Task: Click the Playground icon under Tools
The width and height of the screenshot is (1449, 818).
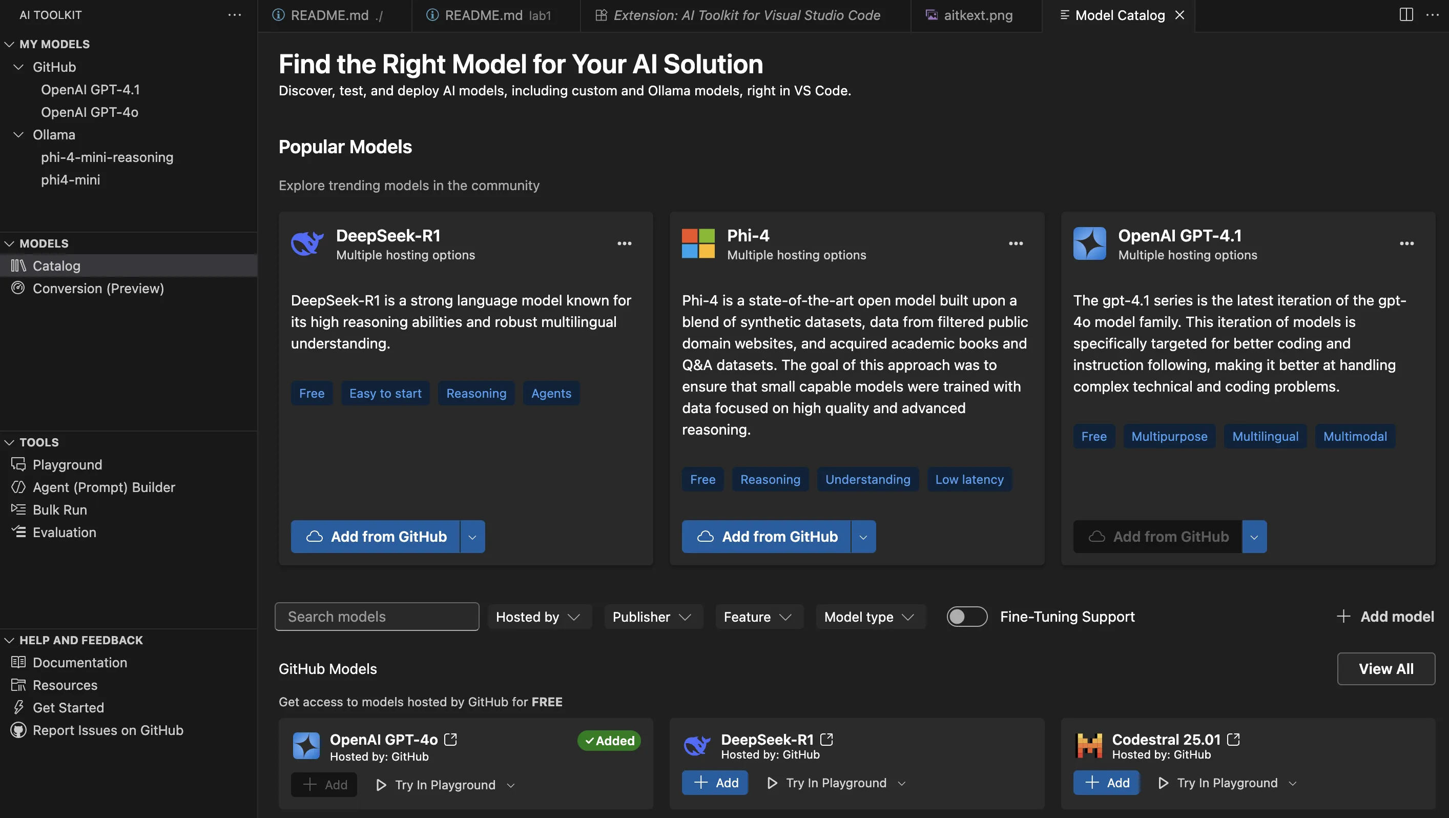Action: (x=18, y=465)
